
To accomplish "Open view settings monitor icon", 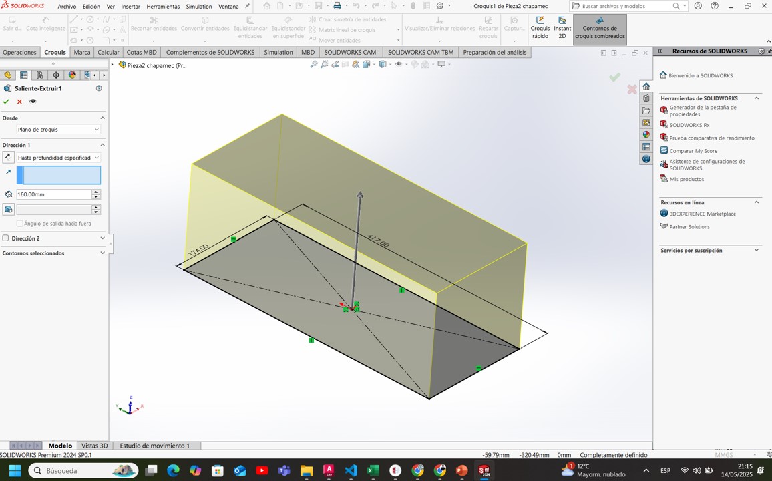I will (441, 65).
